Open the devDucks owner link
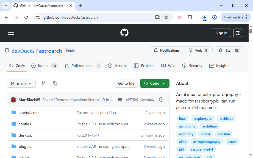The image size is (253, 158). tap(23, 51)
